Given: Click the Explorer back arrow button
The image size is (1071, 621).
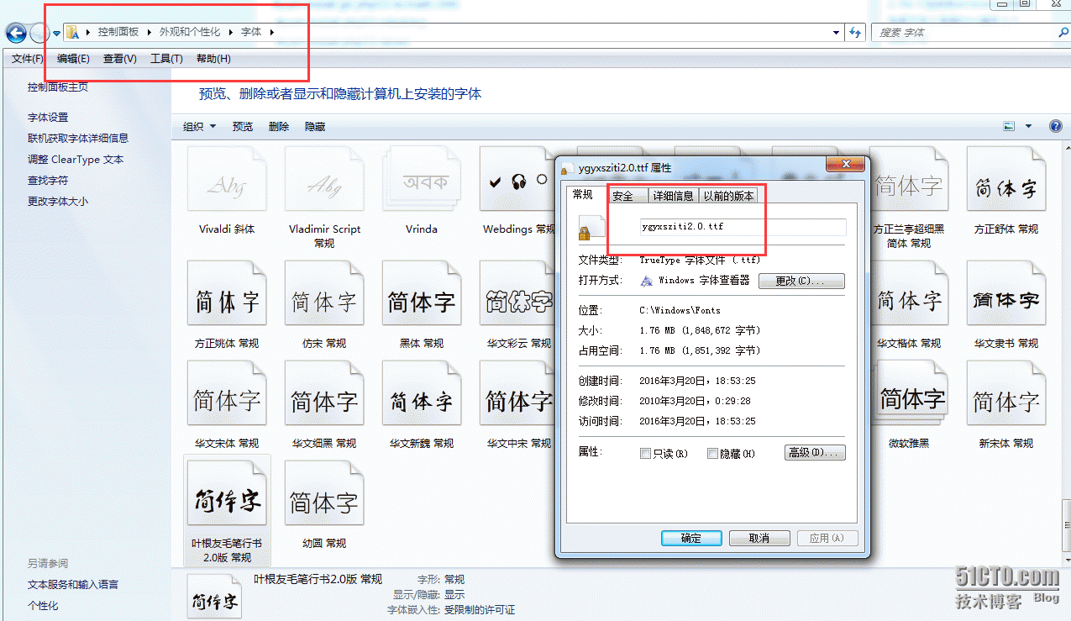Looking at the screenshot, I should [15, 33].
